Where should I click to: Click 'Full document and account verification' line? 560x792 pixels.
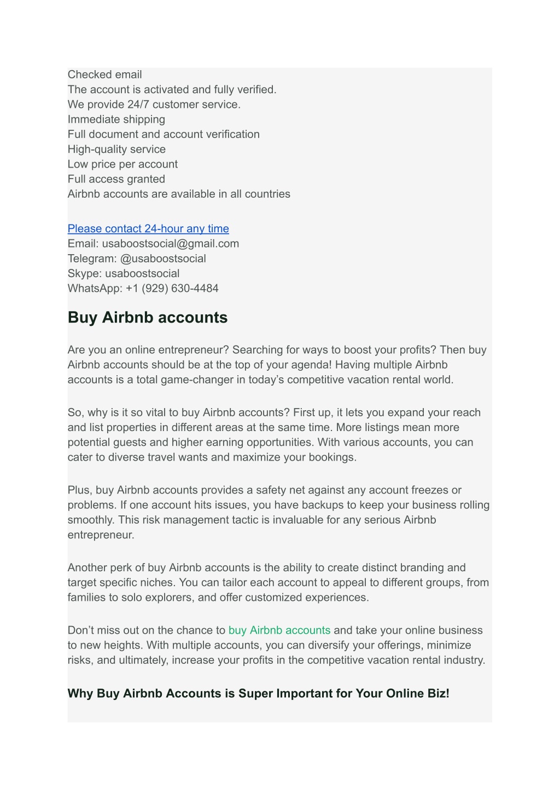(164, 134)
